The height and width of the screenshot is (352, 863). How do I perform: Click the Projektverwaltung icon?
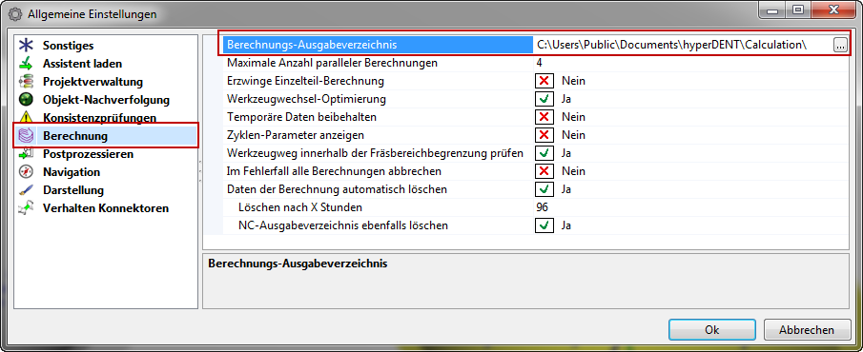[x=26, y=82]
